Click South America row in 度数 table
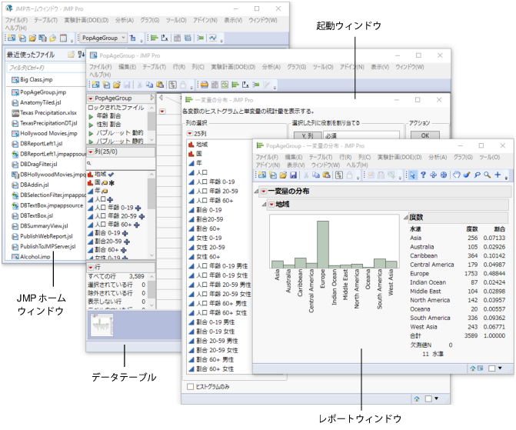This screenshot has height=430, width=516. tap(457, 318)
